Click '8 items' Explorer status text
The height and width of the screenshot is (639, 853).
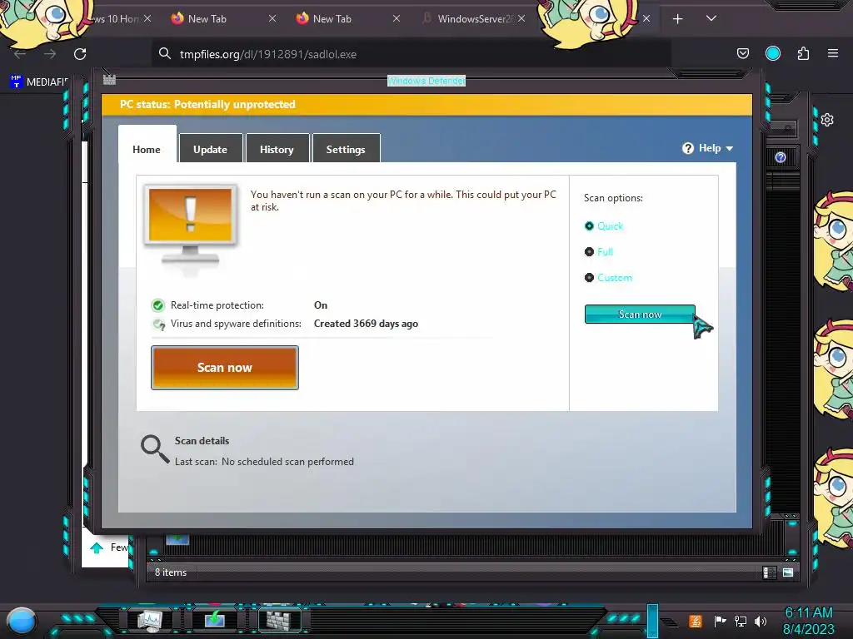171,572
